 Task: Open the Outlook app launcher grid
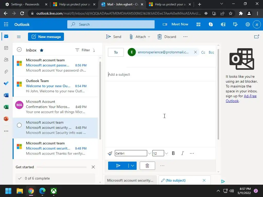(6, 24)
